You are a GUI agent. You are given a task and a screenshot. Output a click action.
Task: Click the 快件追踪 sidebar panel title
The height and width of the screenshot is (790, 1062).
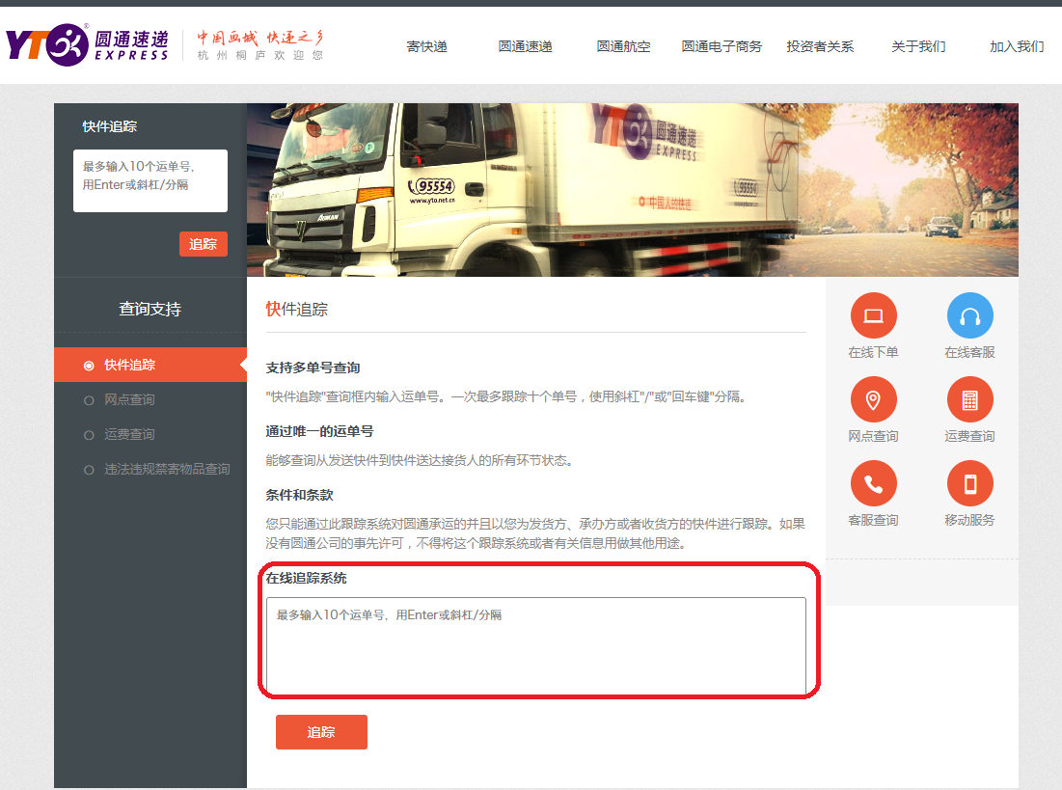coord(110,126)
